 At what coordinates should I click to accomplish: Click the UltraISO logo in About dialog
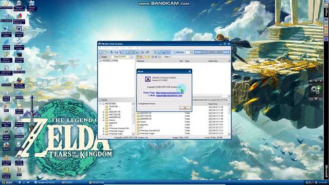coord(148,79)
